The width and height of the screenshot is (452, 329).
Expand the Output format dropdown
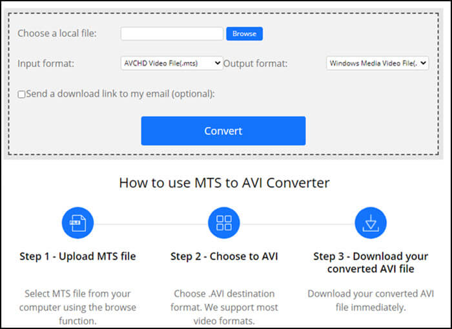[377, 63]
